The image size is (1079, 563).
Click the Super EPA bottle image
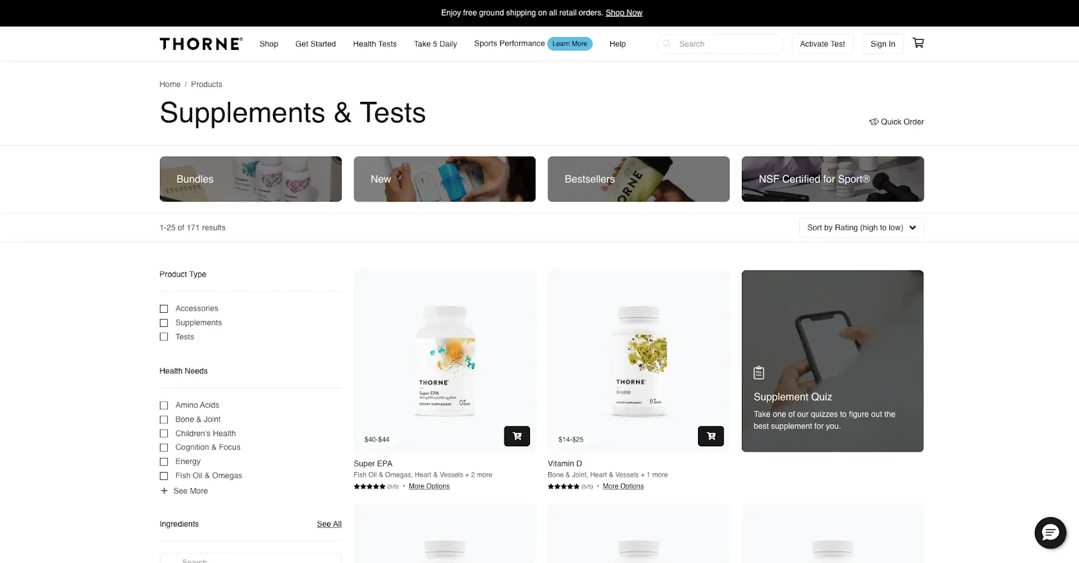pos(445,361)
